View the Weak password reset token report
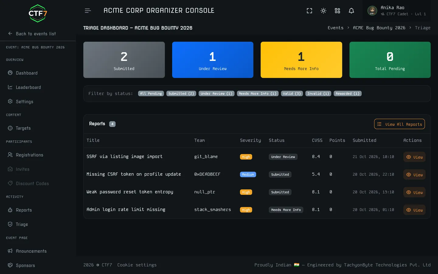This screenshot has width=438, height=274. click(414, 192)
